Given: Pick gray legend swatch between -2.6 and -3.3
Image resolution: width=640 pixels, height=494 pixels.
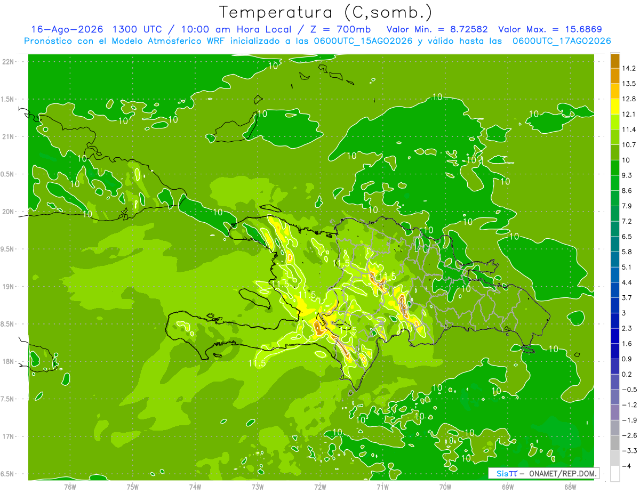Looking at the screenshot, I should click(x=615, y=443).
